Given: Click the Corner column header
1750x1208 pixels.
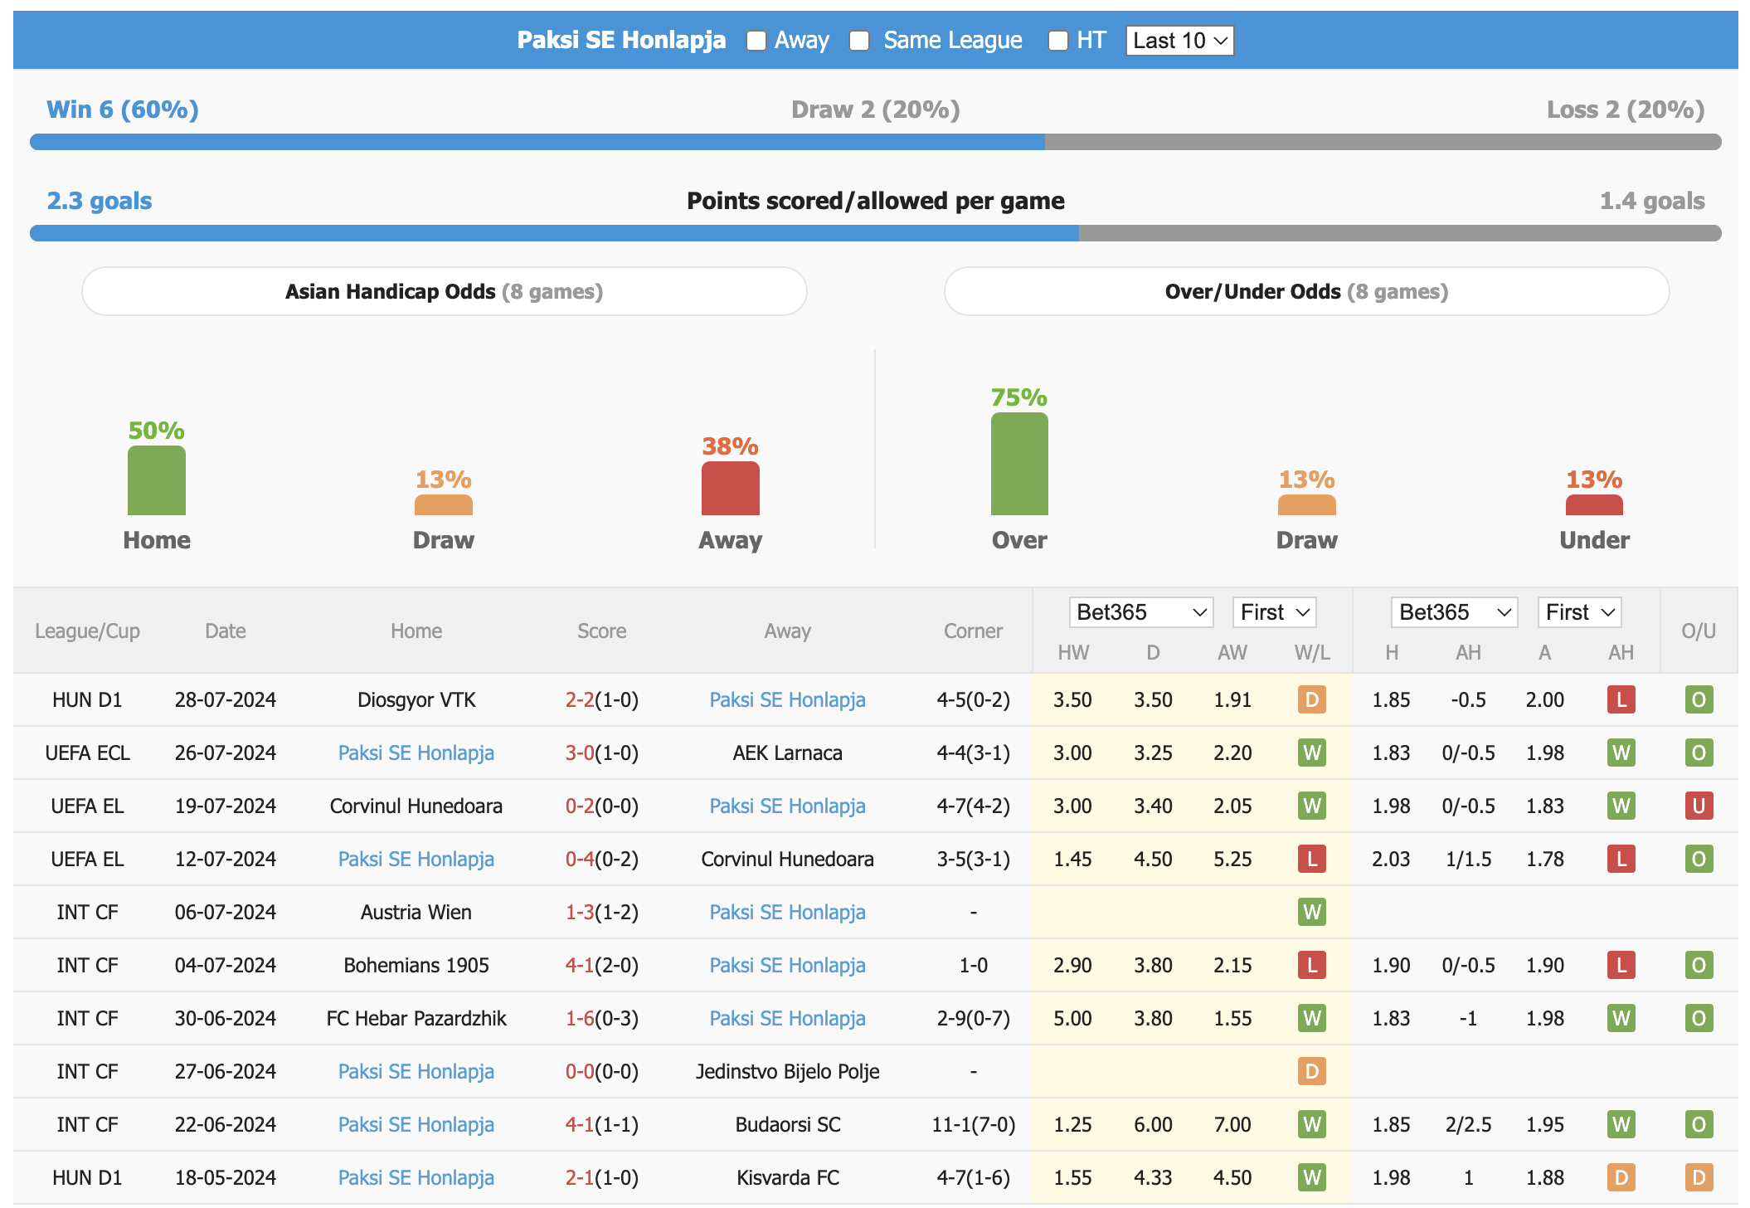Looking at the screenshot, I should click(x=973, y=631).
